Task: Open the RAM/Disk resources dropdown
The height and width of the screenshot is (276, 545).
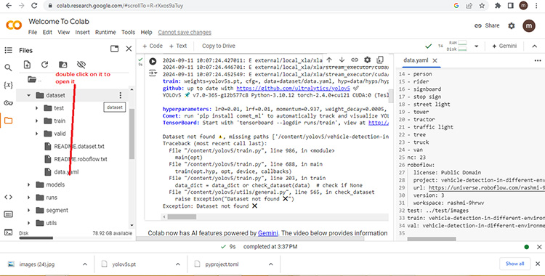Action: pyautogui.click(x=477, y=46)
